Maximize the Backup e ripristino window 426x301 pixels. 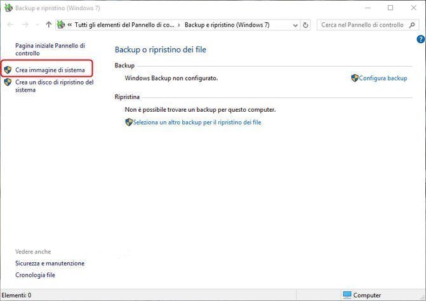[390, 8]
